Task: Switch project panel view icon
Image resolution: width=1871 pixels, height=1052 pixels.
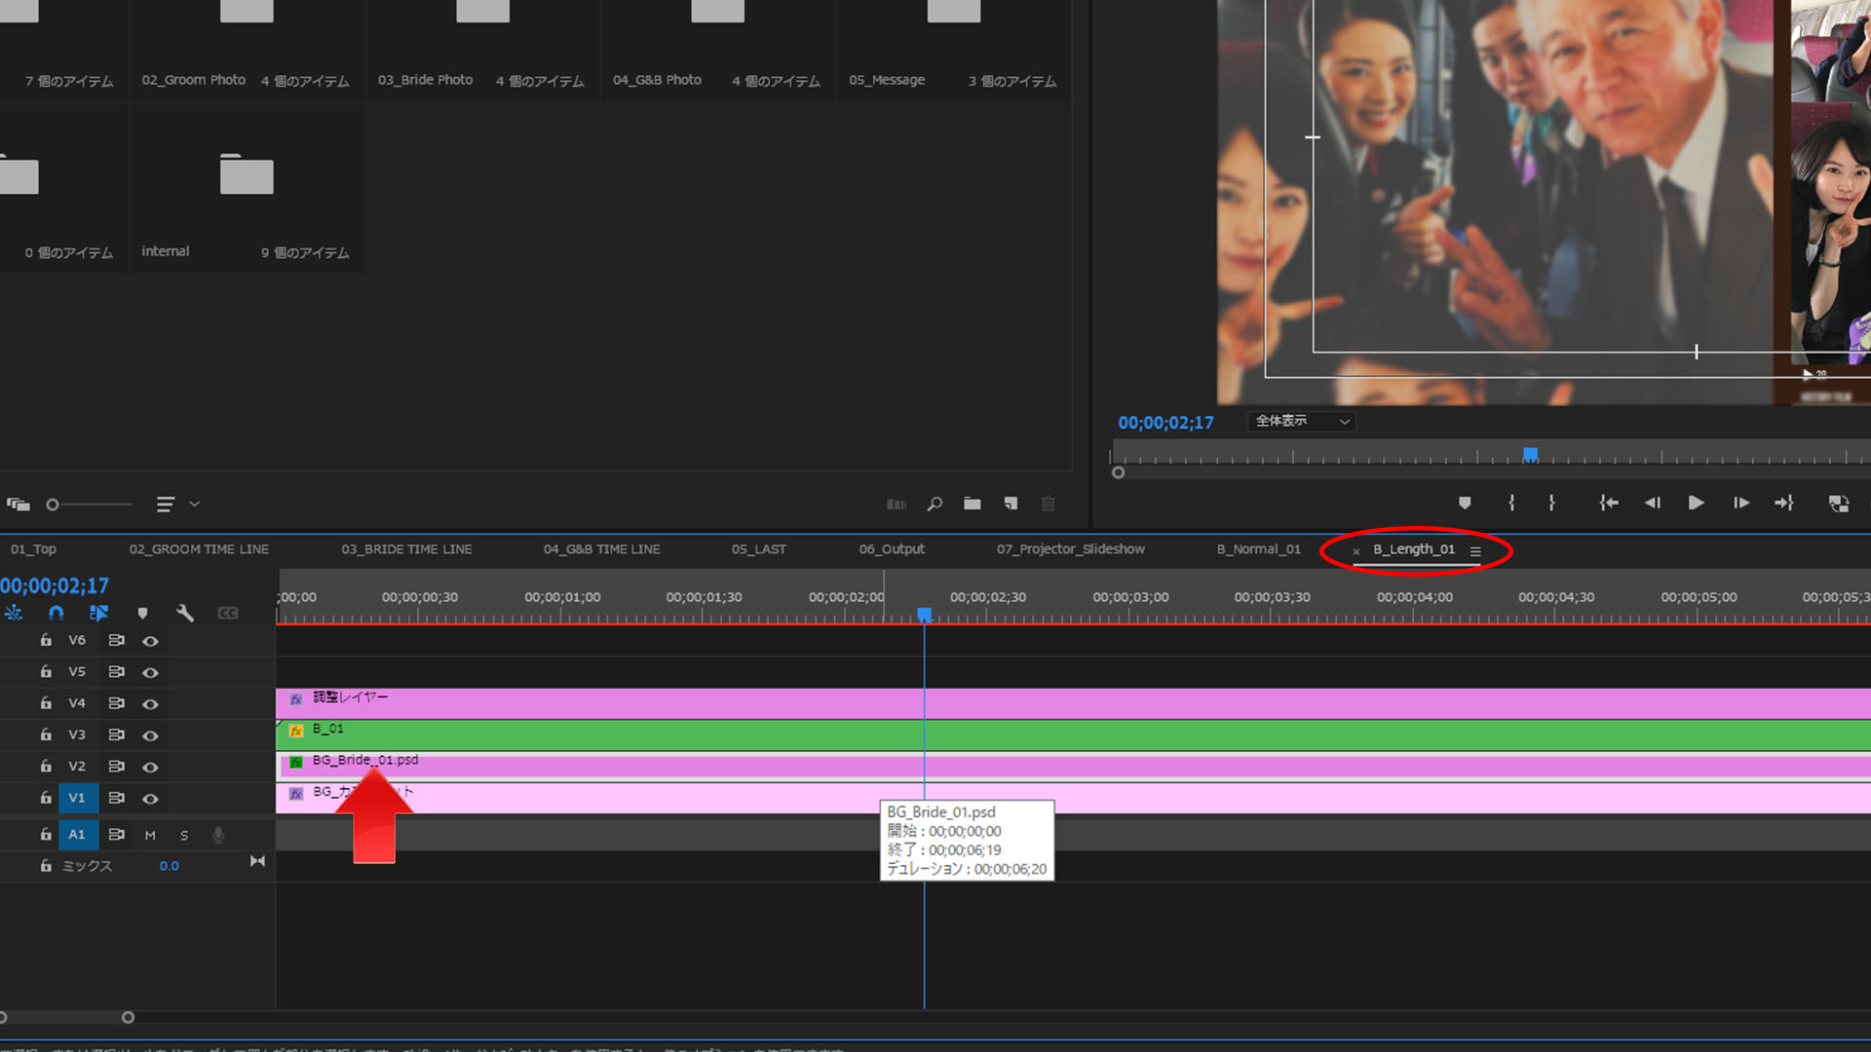Action: 19,504
